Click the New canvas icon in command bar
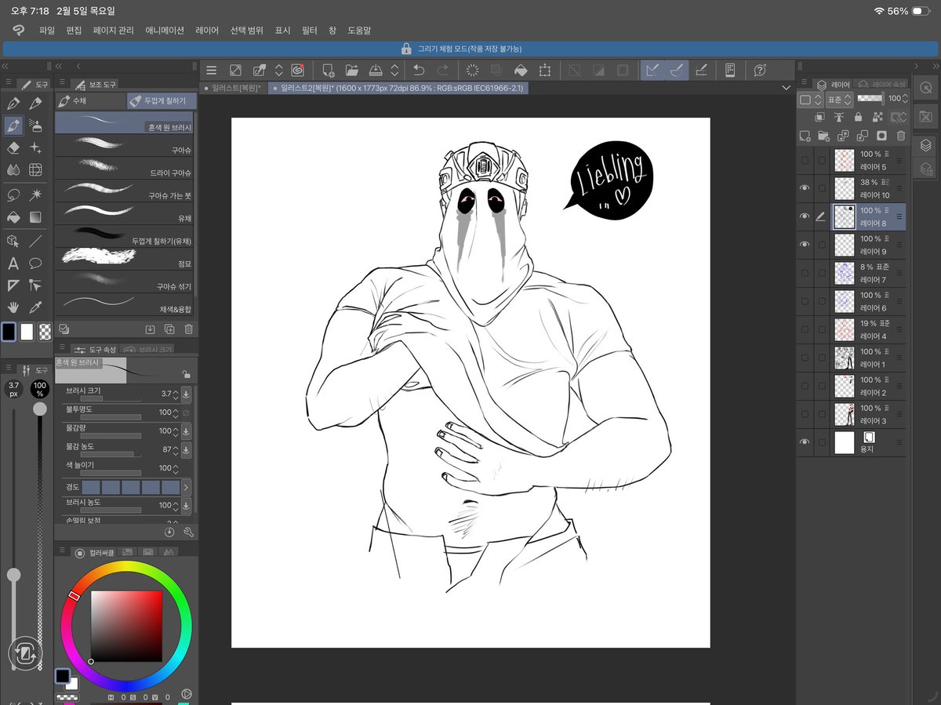The height and width of the screenshot is (705, 941). 329,70
